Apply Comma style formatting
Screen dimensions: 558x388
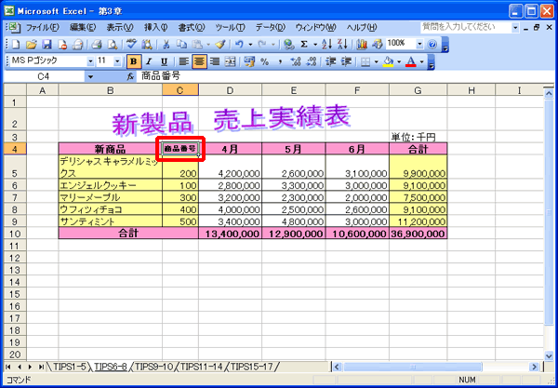pos(280,62)
